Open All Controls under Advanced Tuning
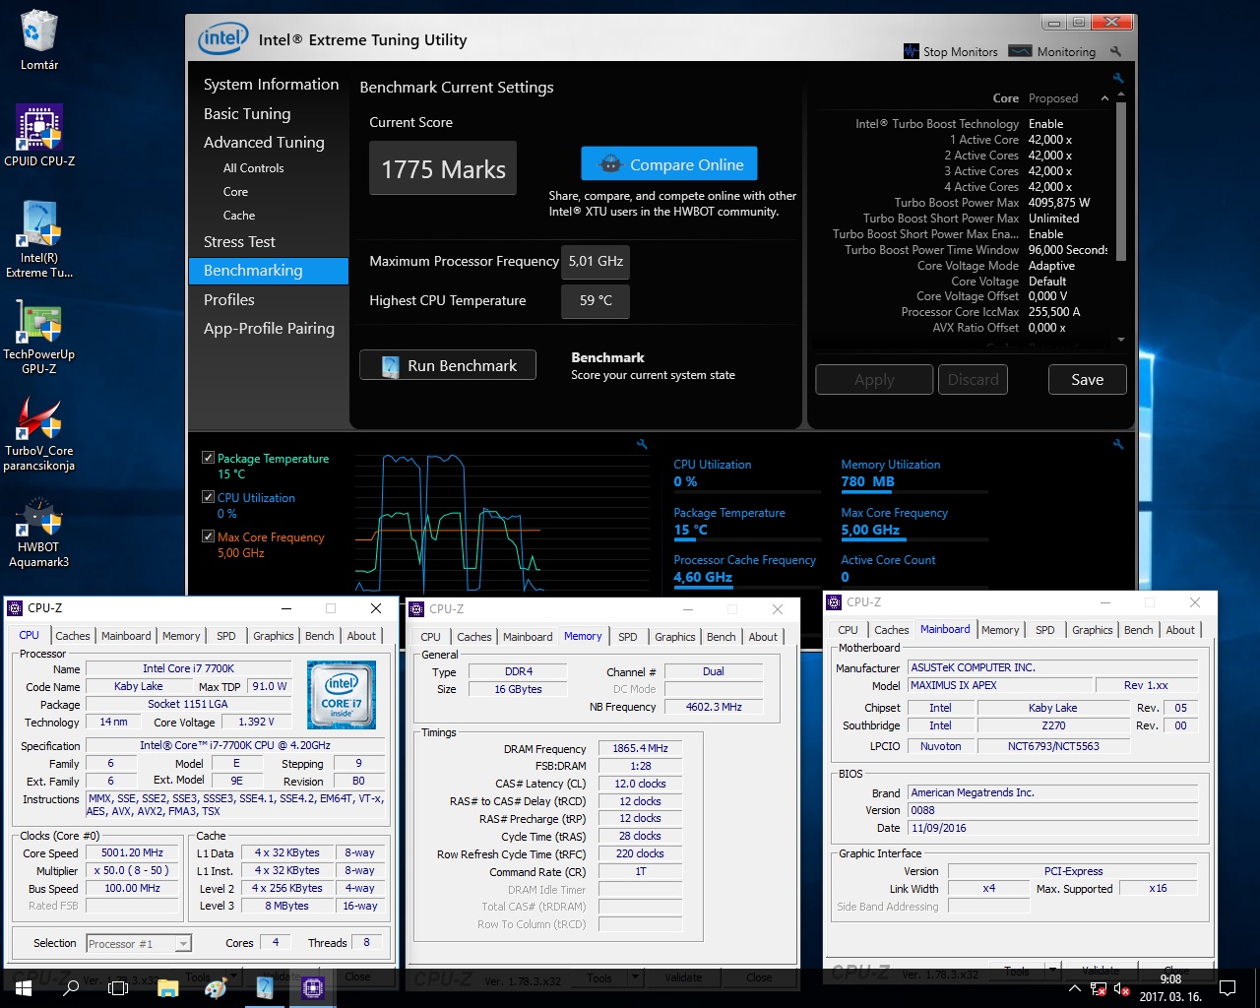Image resolution: width=1260 pixels, height=1008 pixels. 253,168
